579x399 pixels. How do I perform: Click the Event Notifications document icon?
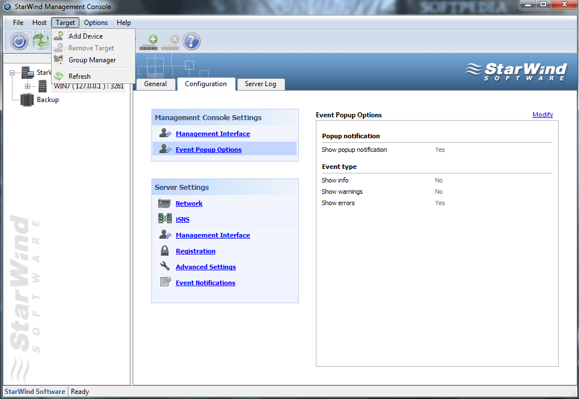click(166, 282)
